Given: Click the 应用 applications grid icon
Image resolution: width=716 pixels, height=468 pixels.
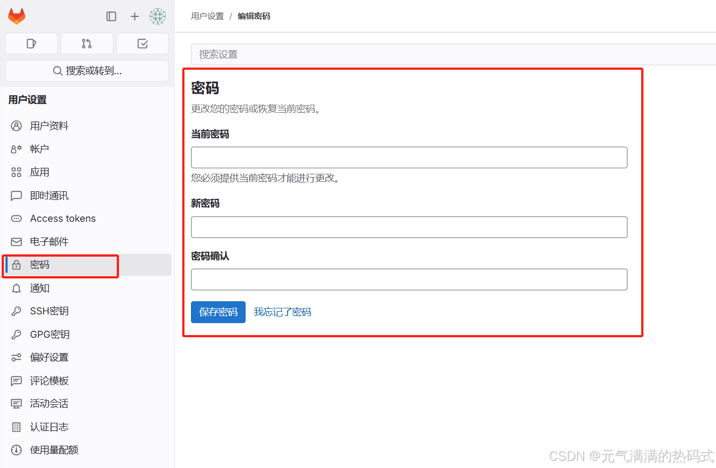Looking at the screenshot, I should tap(16, 172).
